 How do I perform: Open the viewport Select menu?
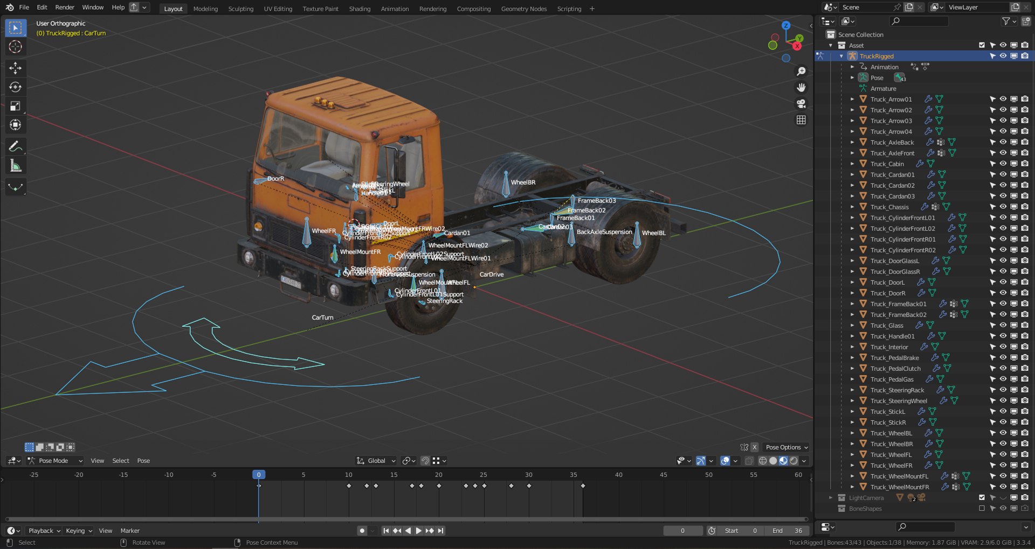click(x=121, y=461)
